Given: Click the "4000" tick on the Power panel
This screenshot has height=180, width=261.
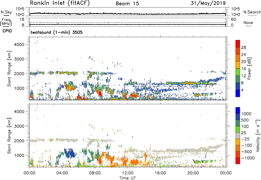Looking at the screenshot, I should [x=19, y=45].
